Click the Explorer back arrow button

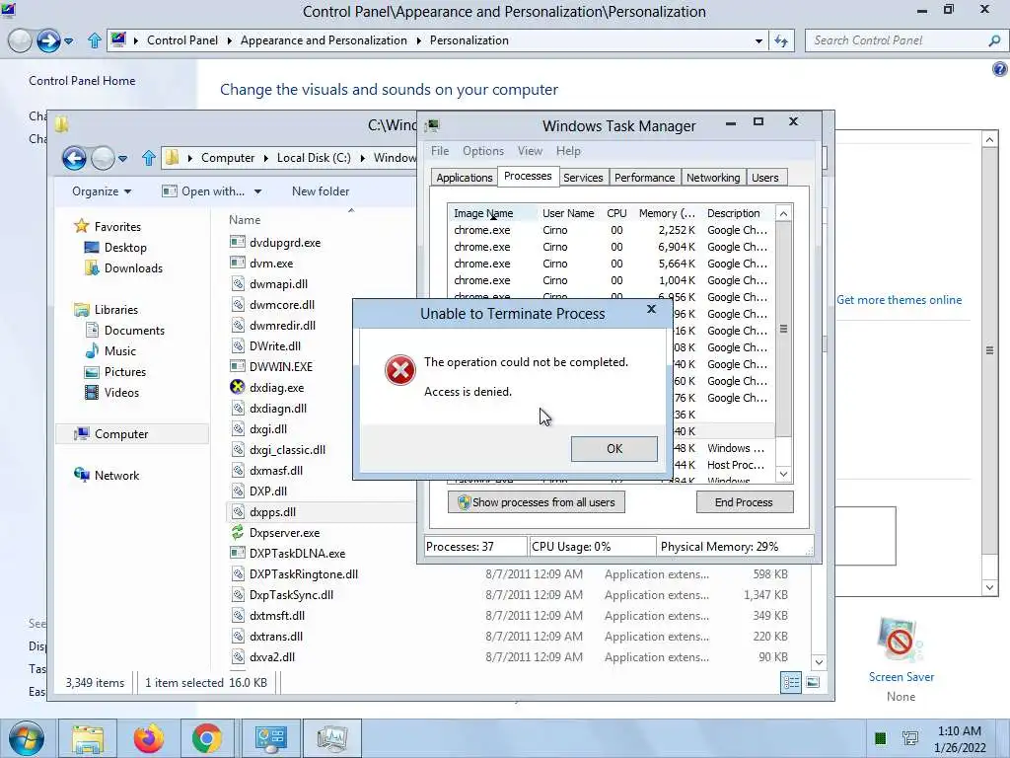pyautogui.click(x=74, y=158)
